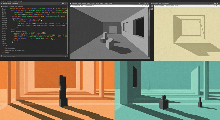Click the vertical scrollbar of the gray render window
The width and height of the screenshot is (220, 120).
point(149,32)
